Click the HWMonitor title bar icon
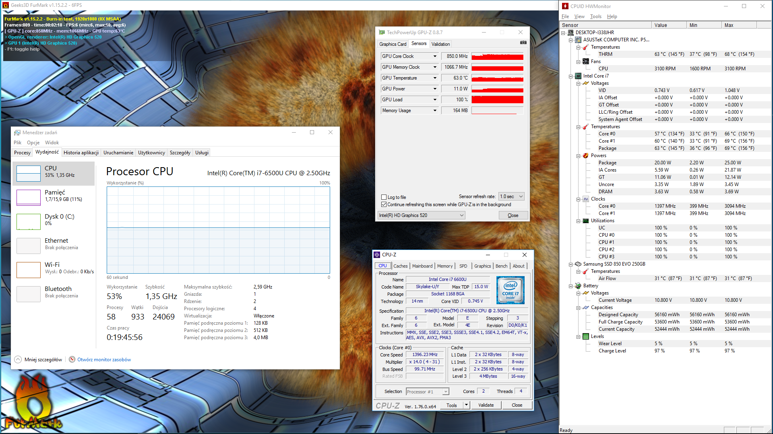This screenshot has width=773, height=434. 565,6
